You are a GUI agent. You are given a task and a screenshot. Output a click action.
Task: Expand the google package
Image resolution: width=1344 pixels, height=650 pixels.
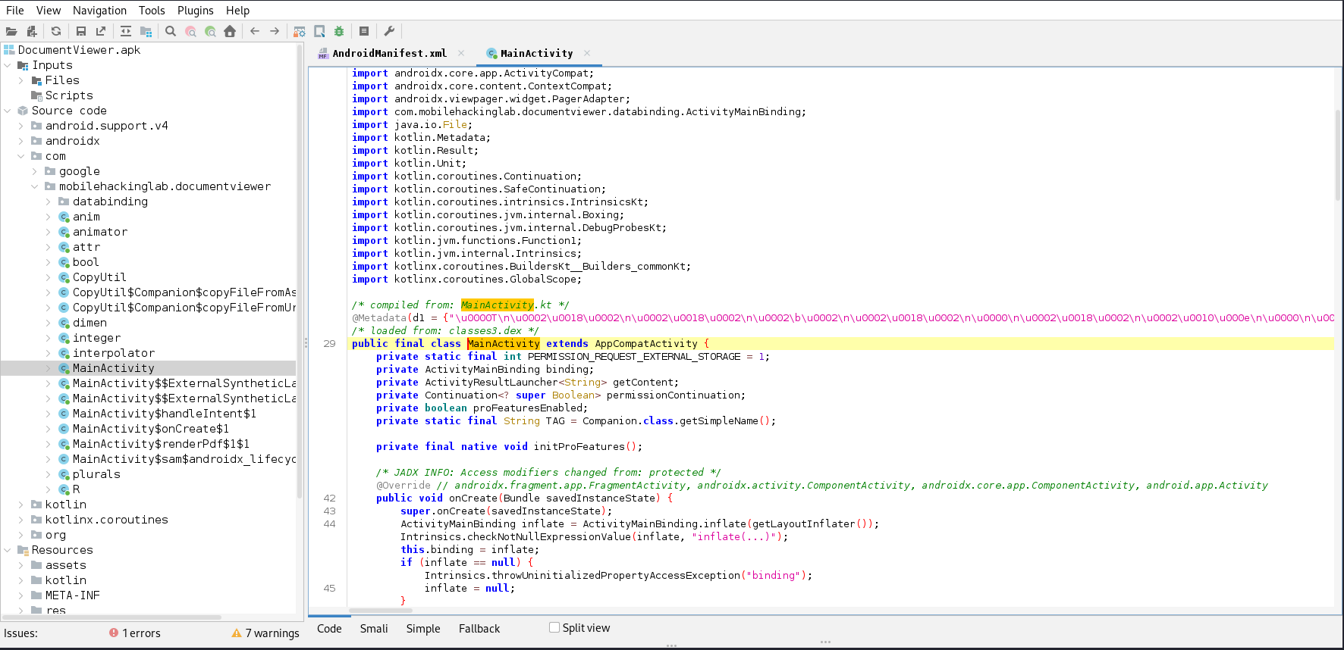point(35,171)
